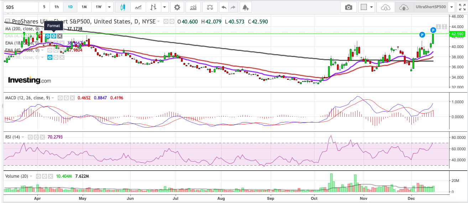Expand the MACD indicator dropdown arrow
Image resolution: width=468 pixels, height=203 pixels.
click(53, 98)
